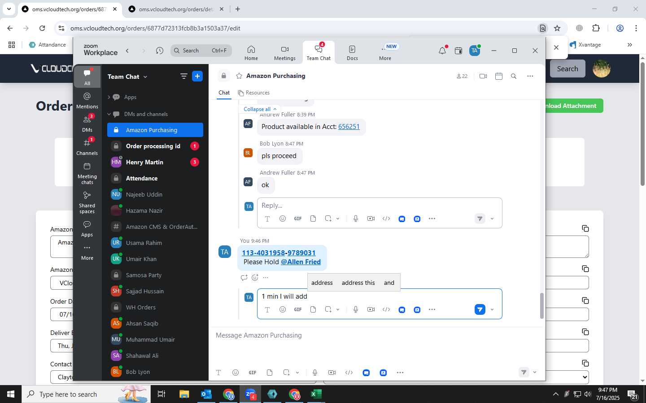The height and width of the screenshot is (403, 646).
Task: Switch to the Meetings tab
Action: click(285, 52)
